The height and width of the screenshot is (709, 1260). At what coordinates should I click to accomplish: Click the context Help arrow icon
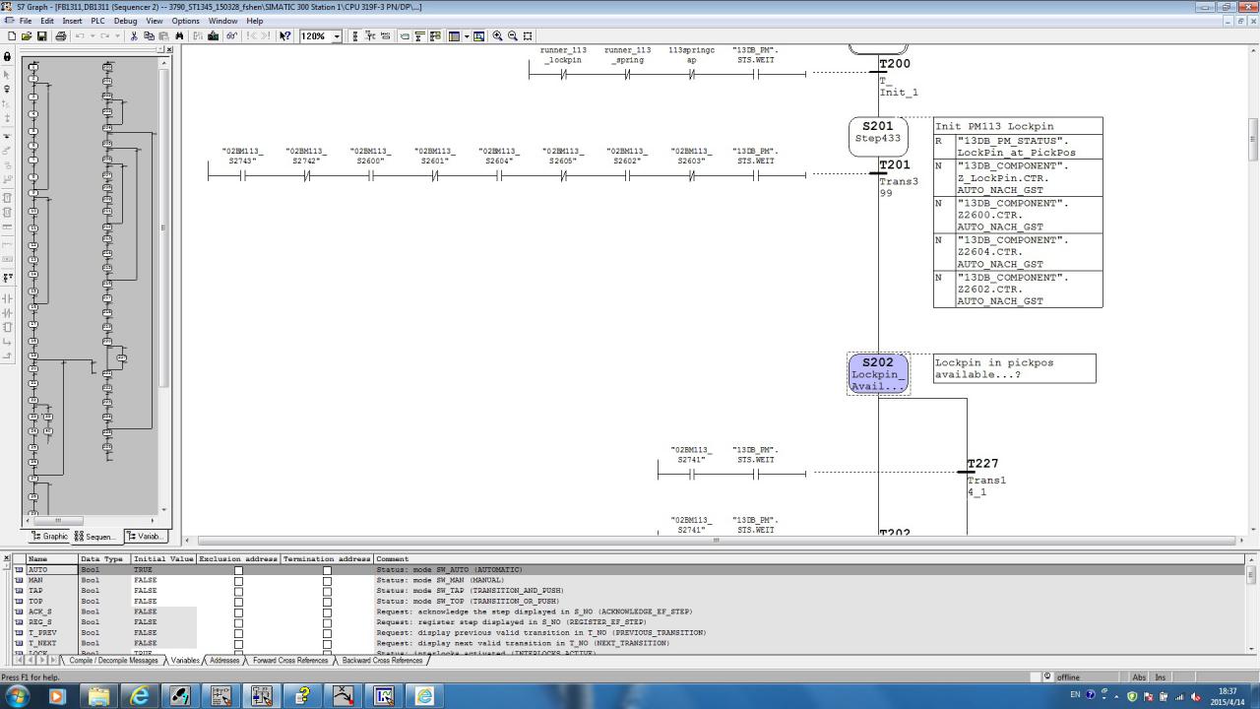[x=285, y=35]
